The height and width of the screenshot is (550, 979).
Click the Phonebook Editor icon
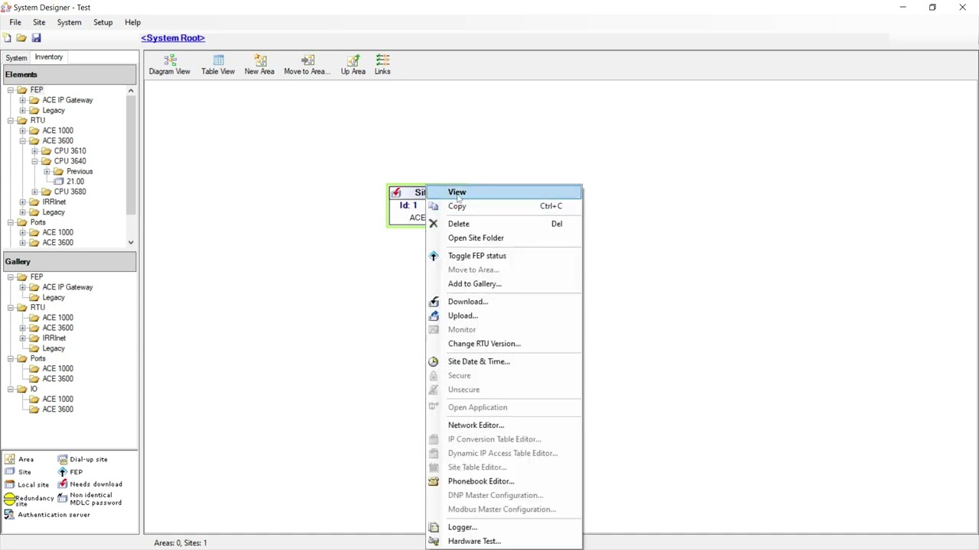tap(434, 481)
